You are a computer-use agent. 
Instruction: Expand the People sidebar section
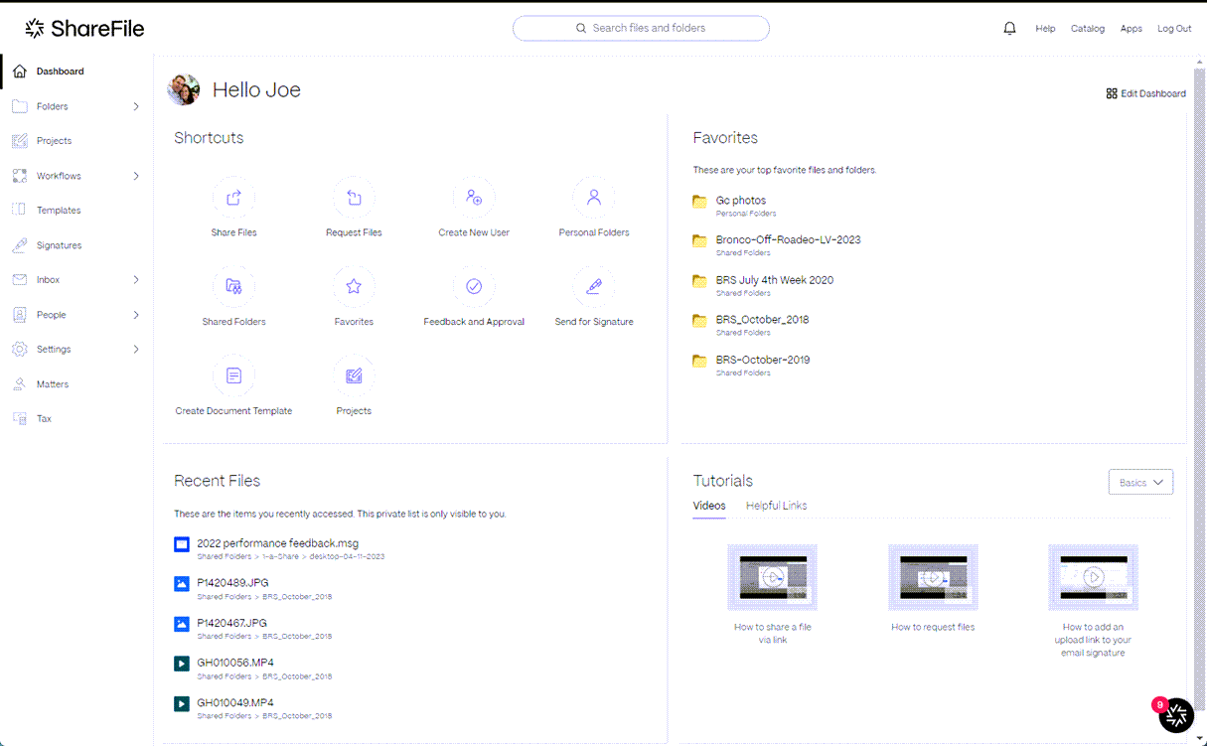click(x=136, y=315)
